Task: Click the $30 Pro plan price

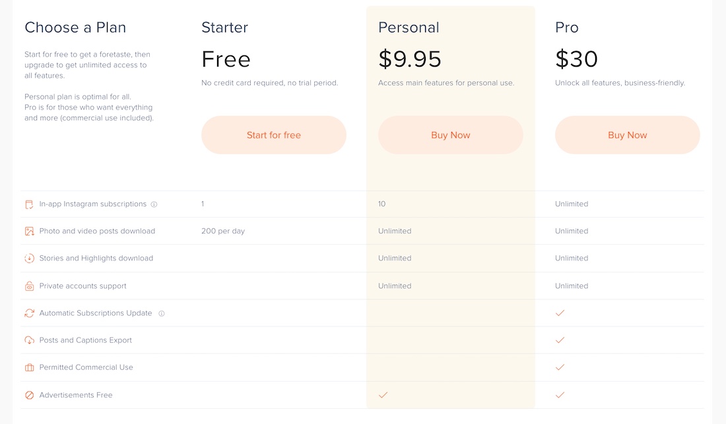Action: point(576,59)
